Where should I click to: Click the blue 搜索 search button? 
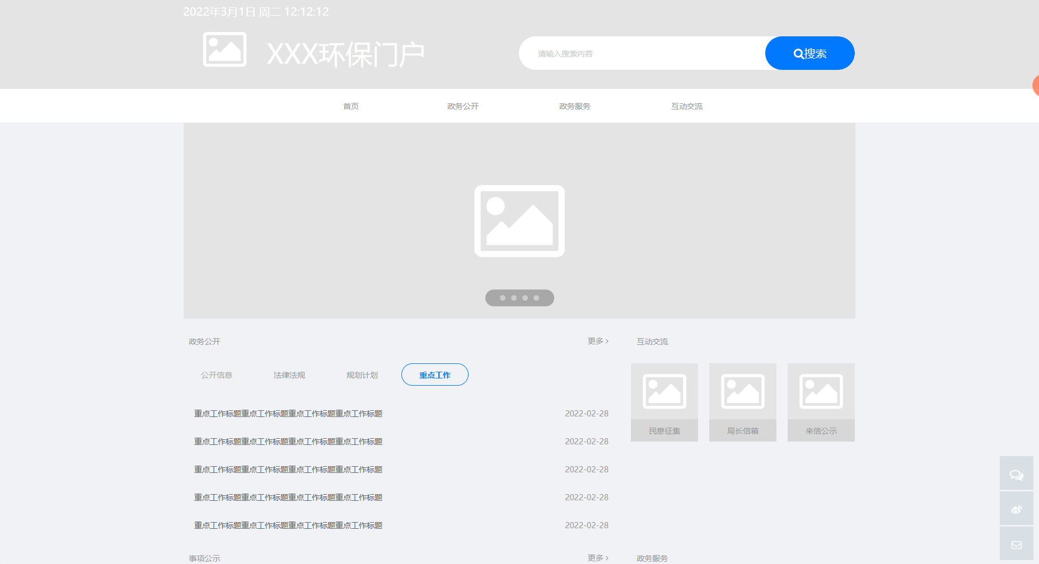pos(810,53)
